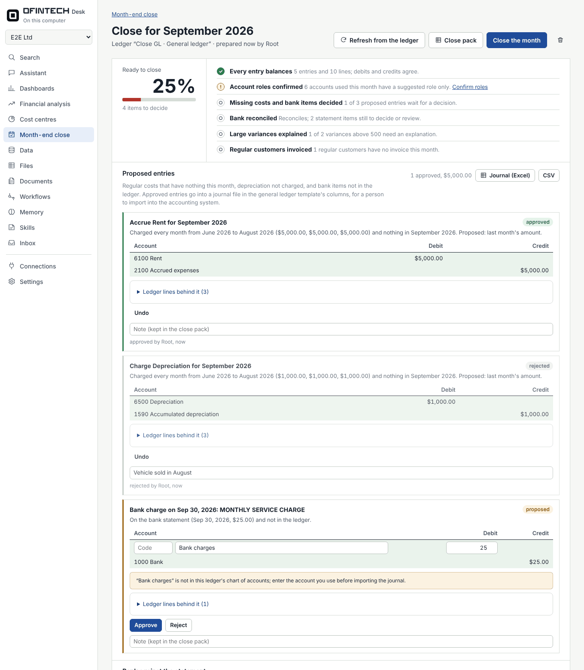Delete this close with the trash icon
The image size is (584, 670).
pyautogui.click(x=560, y=40)
